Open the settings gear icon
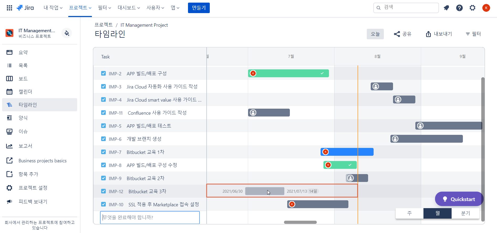 pyautogui.click(x=472, y=8)
